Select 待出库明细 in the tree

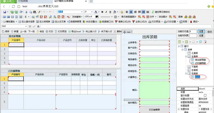coord(200,60)
